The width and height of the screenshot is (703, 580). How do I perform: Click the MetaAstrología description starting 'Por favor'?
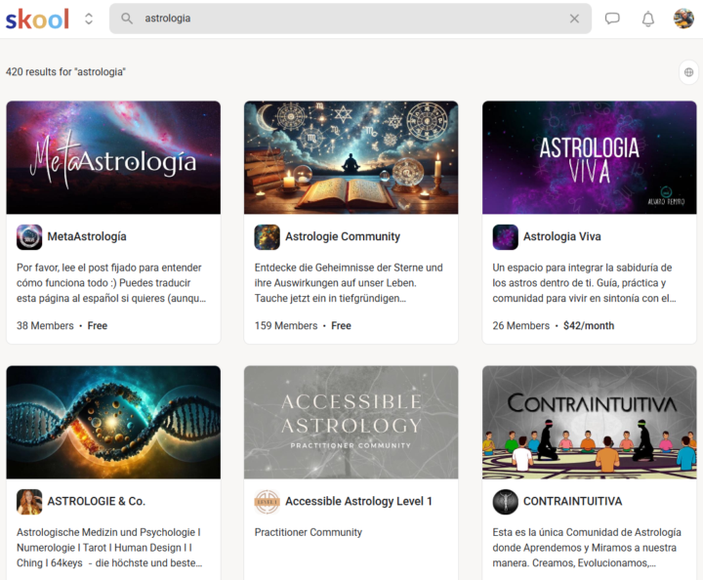point(111,283)
